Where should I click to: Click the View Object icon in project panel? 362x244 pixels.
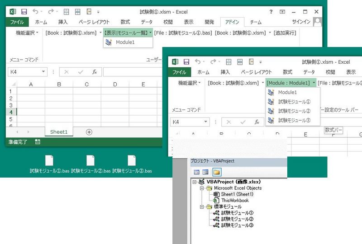[x=205, y=172]
